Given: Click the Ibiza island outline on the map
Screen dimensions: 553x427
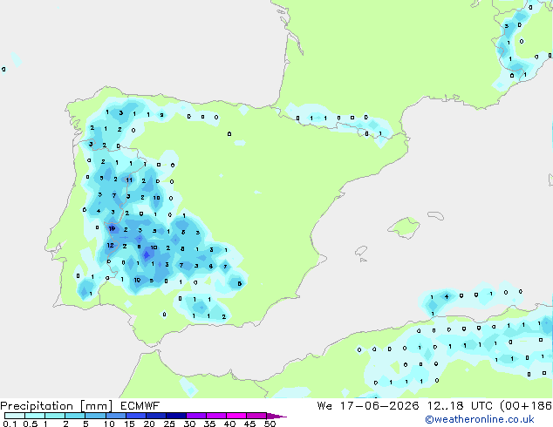Looking at the screenshot, I should [x=361, y=251].
